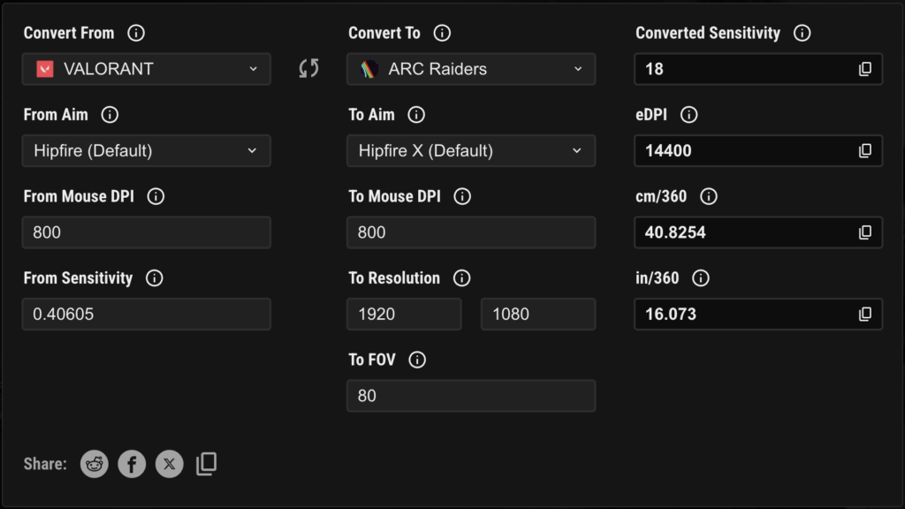Select the 1920 resolution width field
Viewport: 905px width, 509px height.
[404, 314]
